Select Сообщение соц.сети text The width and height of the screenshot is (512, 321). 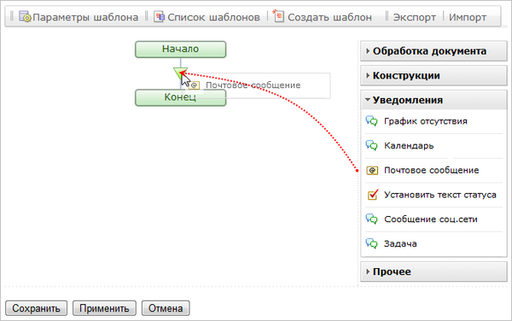tap(431, 219)
